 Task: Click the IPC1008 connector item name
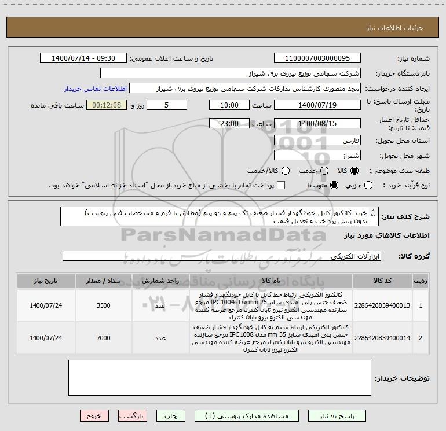click(x=271, y=338)
